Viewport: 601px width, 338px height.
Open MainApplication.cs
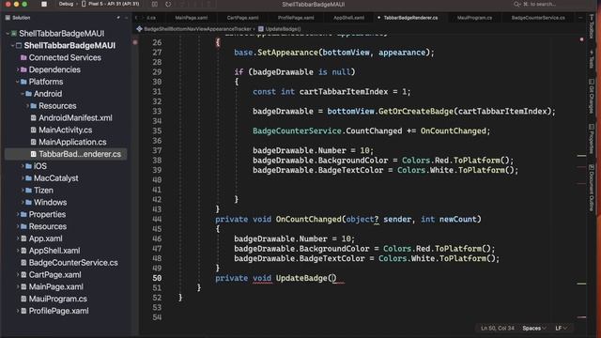point(72,142)
